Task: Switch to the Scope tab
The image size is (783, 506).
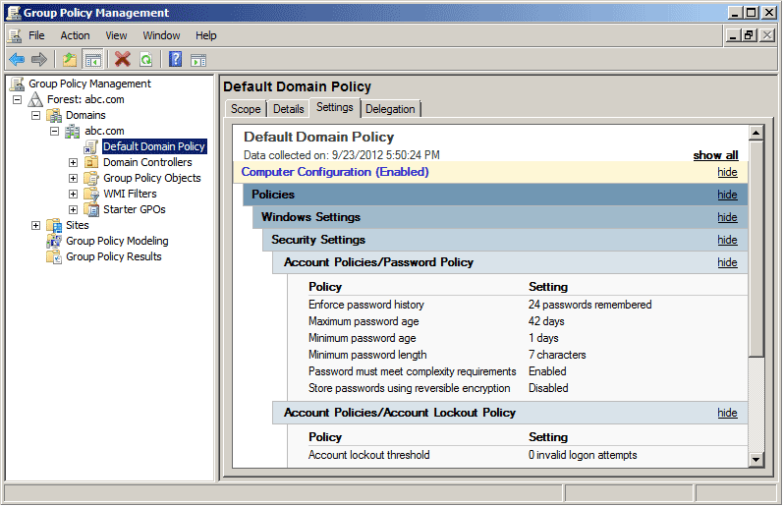Action: pyautogui.click(x=246, y=109)
